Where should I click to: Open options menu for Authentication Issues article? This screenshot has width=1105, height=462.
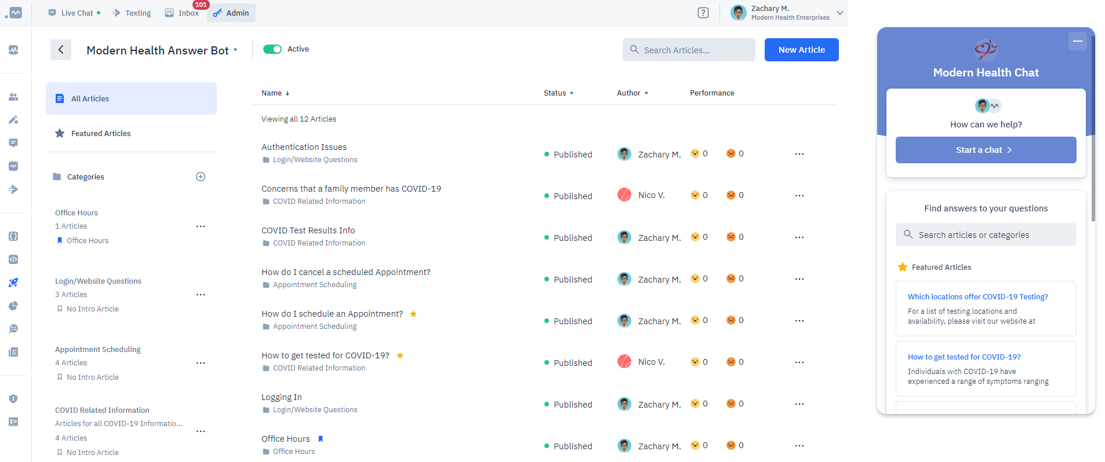click(x=799, y=154)
